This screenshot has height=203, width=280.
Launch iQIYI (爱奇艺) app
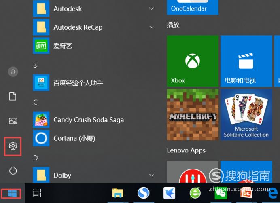(x=94, y=46)
